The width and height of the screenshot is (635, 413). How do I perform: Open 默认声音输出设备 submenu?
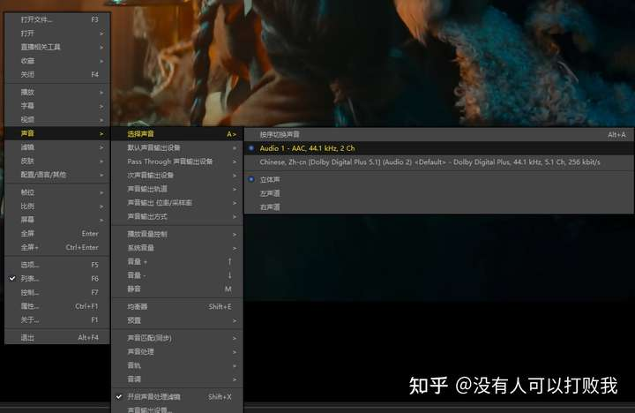click(177, 147)
